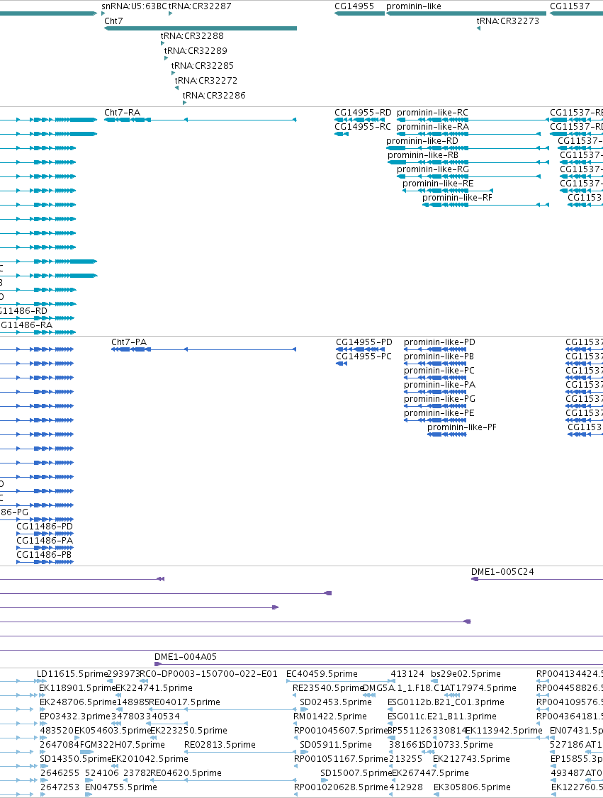Select the SD05911.5prime EST label
603x798 pixels.
(x=336, y=745)
